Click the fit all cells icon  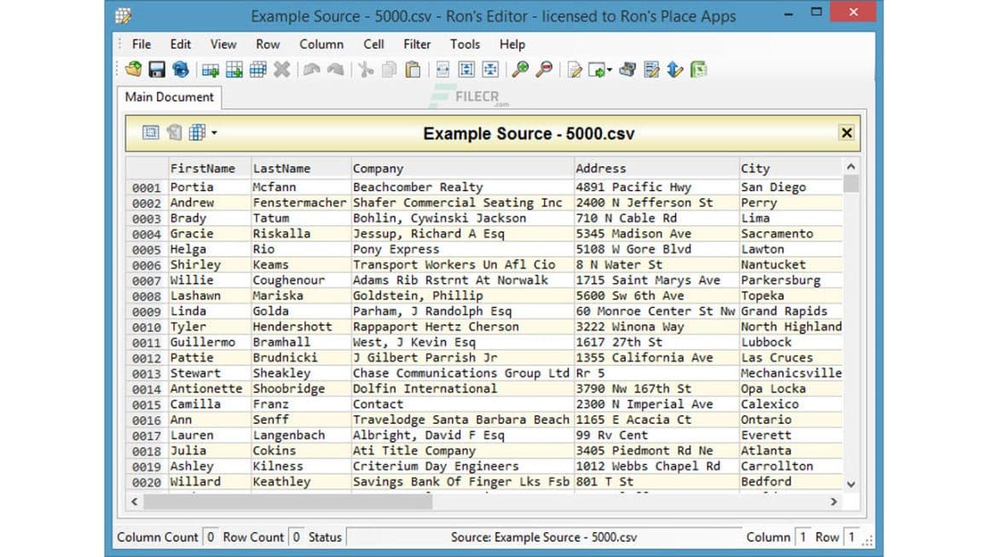point(490,69)
